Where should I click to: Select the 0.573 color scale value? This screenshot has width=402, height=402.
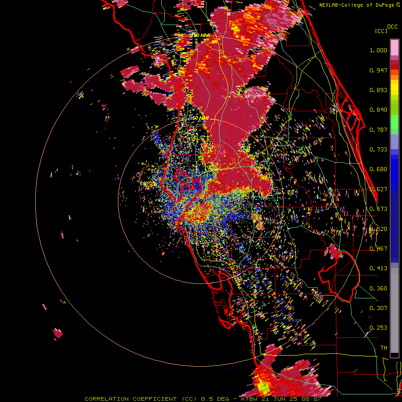click(378, 209)
